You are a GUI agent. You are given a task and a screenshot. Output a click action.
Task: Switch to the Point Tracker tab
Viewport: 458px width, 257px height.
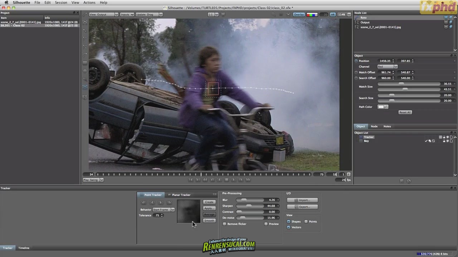click(151, 195)
